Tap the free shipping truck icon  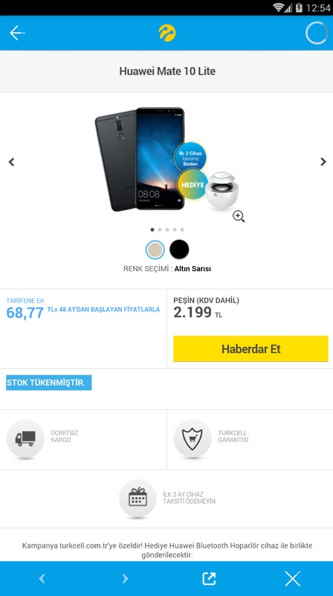(25, 438)
